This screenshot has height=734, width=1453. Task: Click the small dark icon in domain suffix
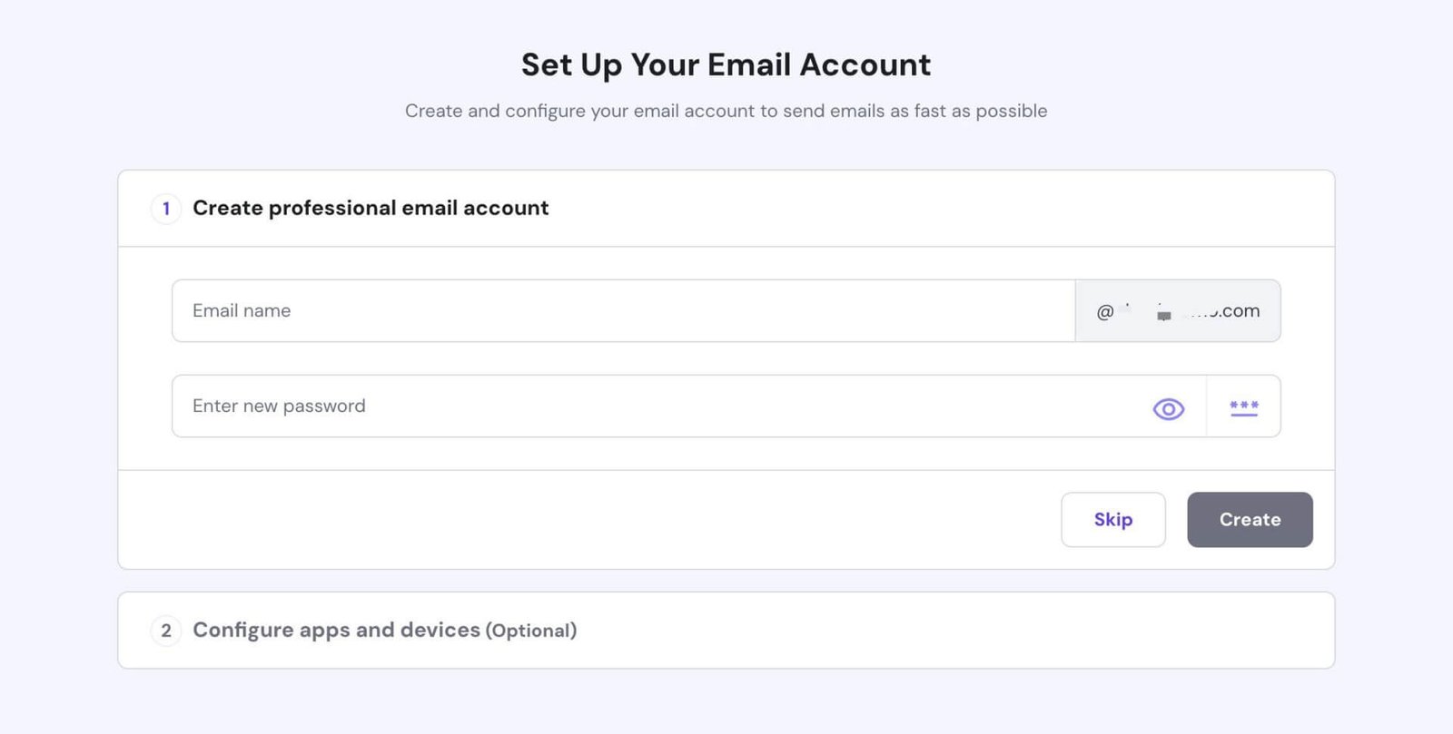[x=1164, y=316]
